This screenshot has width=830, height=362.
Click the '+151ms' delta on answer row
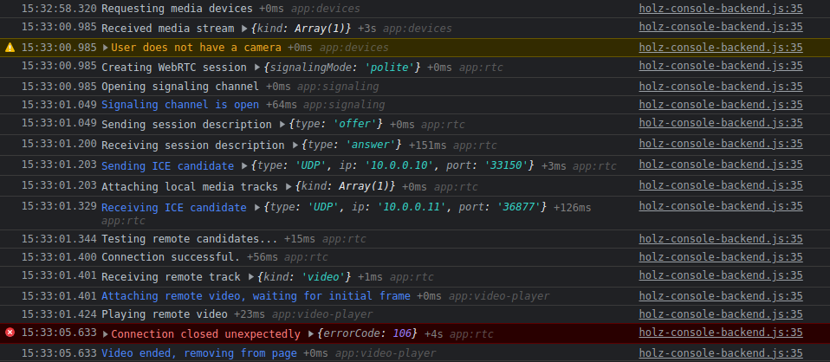(427, 145)
